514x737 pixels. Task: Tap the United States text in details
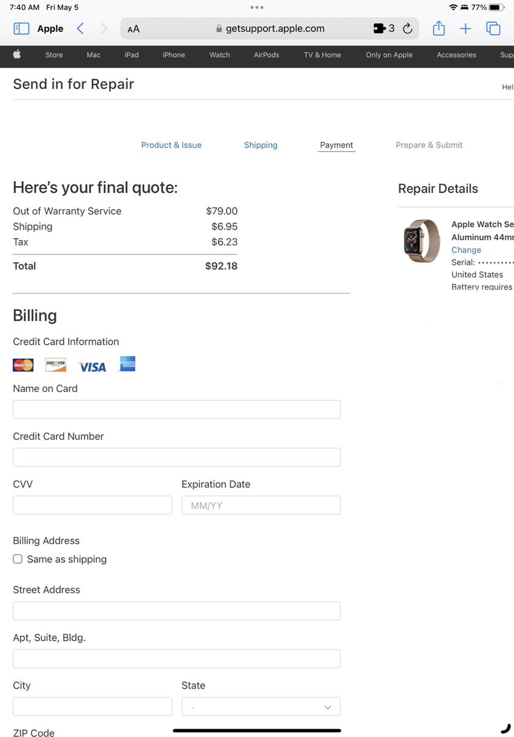[477, 275]
